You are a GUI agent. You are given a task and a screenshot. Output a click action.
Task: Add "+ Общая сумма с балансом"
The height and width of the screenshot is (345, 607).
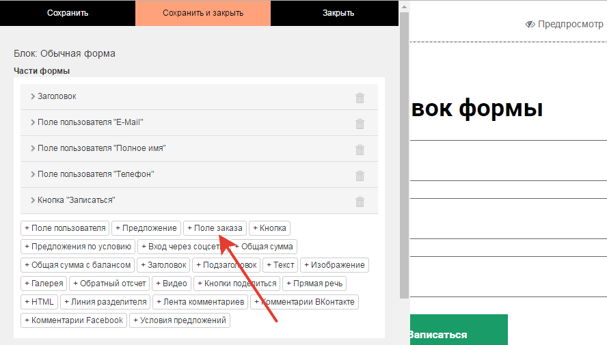coord(77,265)
